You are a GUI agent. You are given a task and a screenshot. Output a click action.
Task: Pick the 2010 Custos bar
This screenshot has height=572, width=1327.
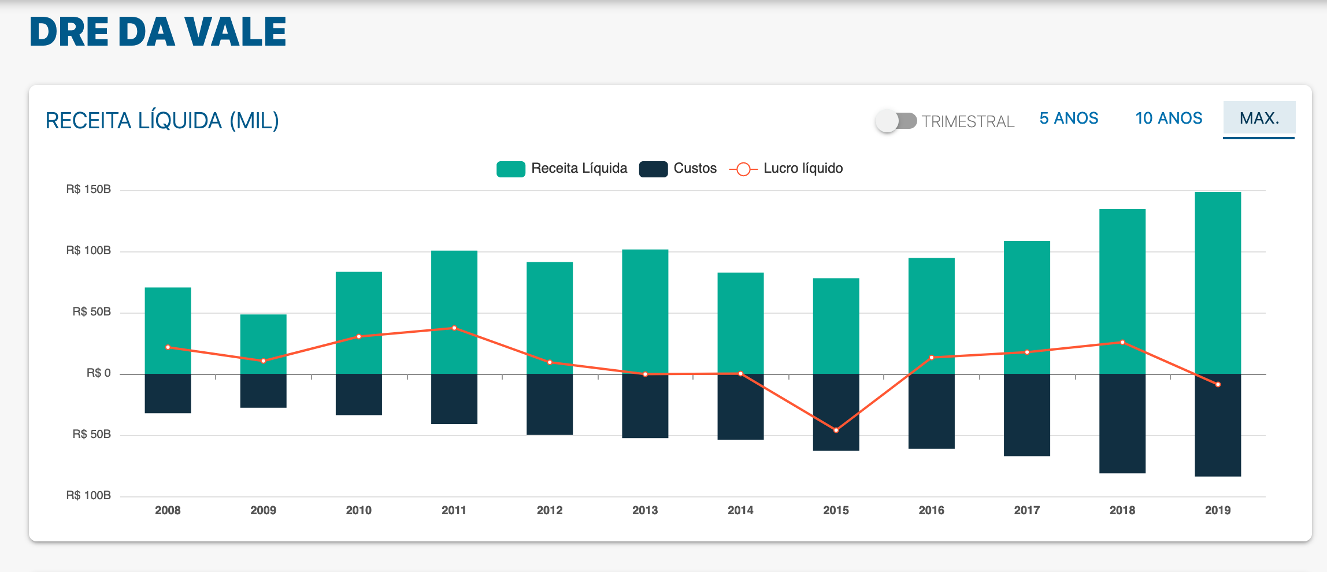coord(359,395)
